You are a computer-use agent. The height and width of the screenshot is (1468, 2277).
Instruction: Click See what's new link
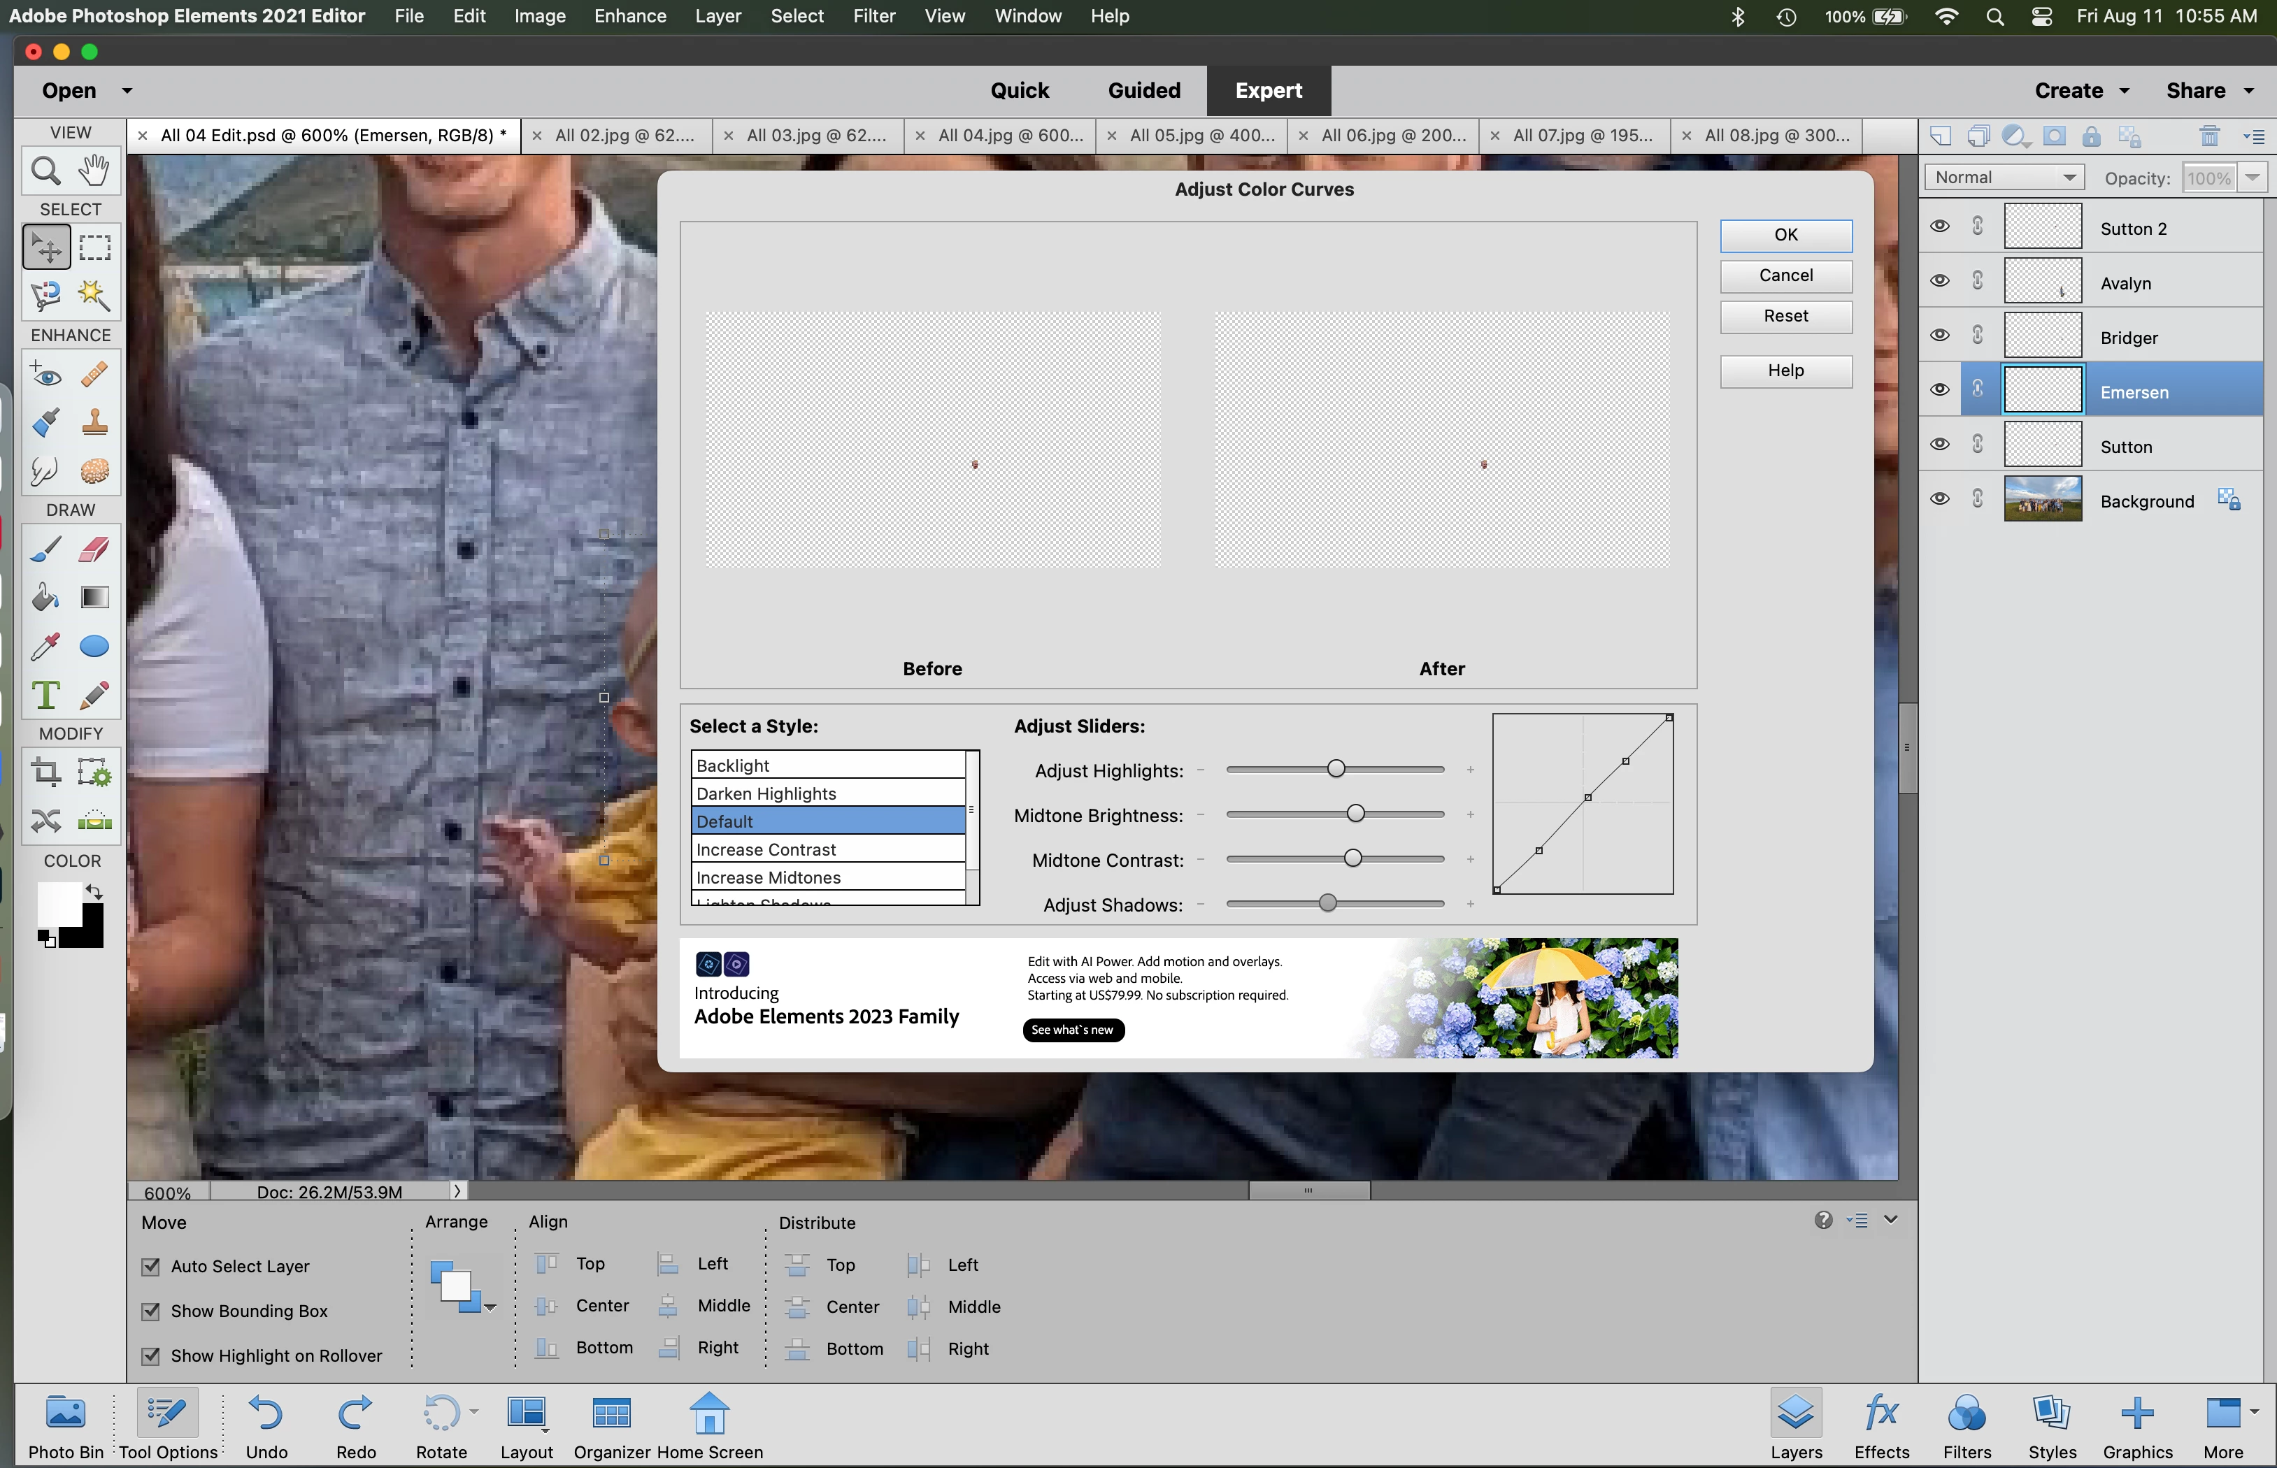[x=1072, y=1030]
